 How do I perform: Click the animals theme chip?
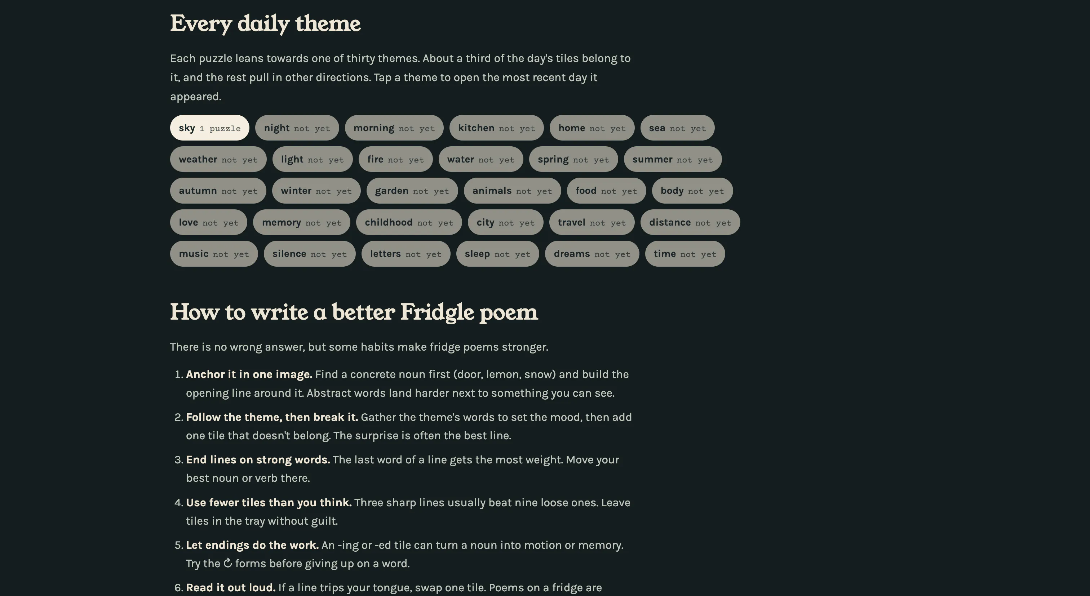513,191
